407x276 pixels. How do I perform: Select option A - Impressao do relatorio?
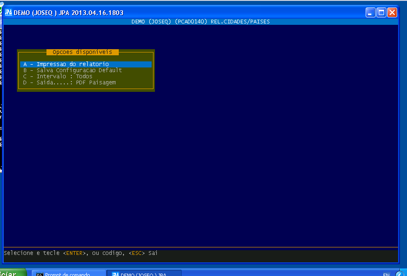(x=85, y=64)
